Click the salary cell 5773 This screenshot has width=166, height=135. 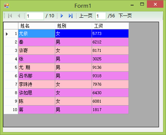coord(110,33)
